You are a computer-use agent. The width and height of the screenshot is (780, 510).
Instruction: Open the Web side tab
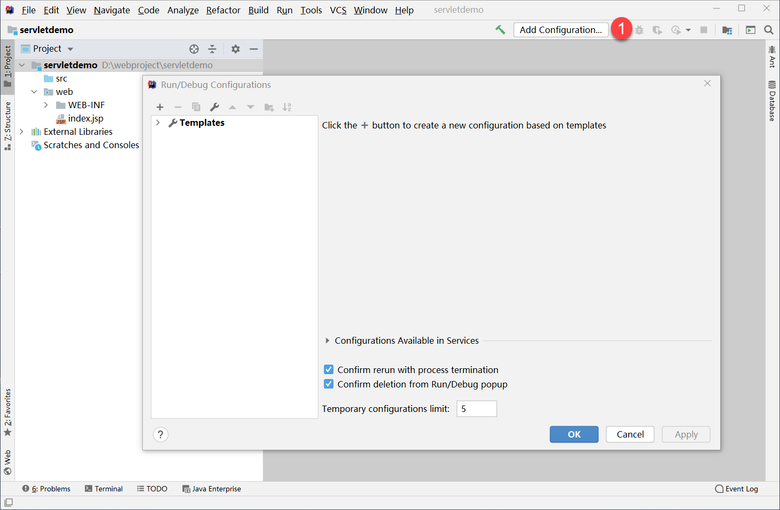[7, 462]
